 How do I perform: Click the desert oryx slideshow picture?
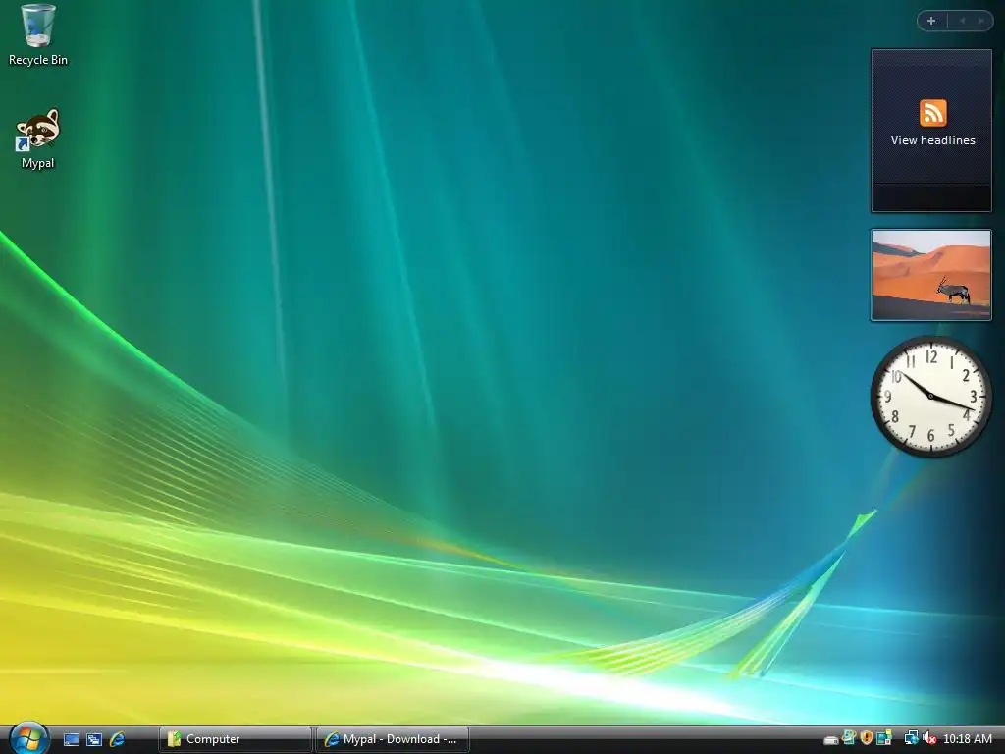[x=931, y=275]
